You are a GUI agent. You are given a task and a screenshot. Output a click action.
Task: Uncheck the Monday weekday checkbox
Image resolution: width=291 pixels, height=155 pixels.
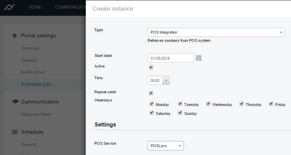[152, 104]
